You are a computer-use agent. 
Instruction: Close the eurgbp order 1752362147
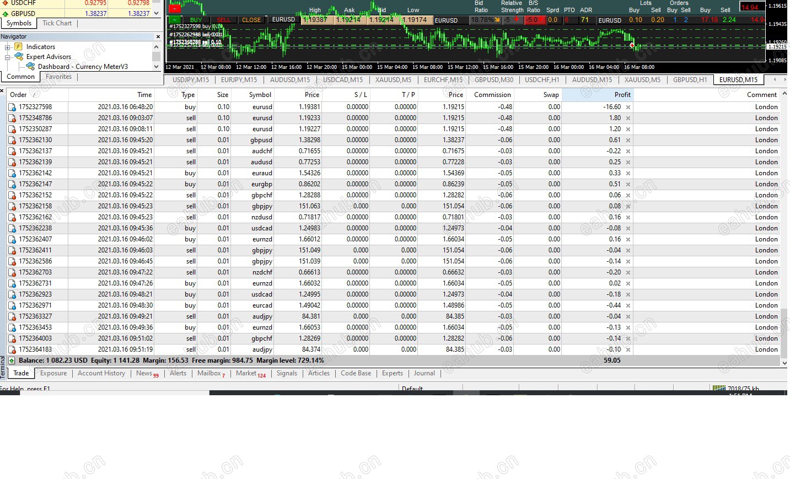click(x=628, y=184)
